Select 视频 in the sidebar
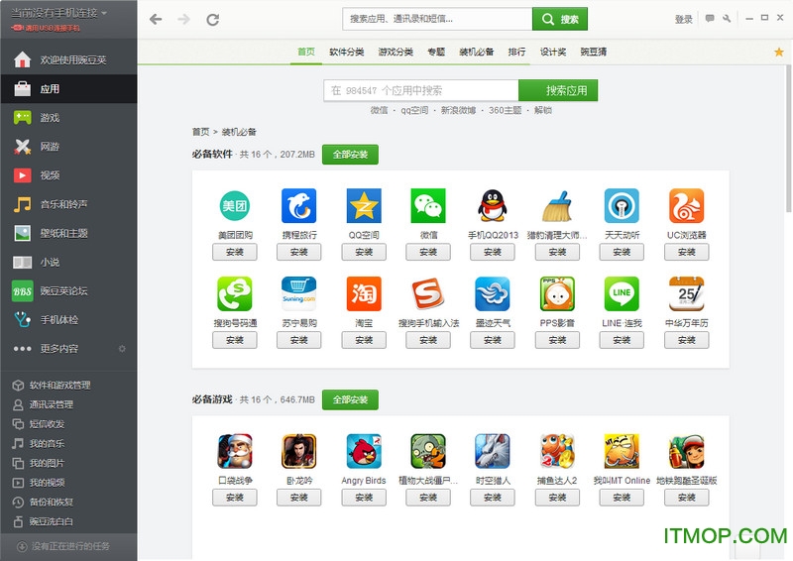This screenshot has height=561, width=793. (68, 175)
